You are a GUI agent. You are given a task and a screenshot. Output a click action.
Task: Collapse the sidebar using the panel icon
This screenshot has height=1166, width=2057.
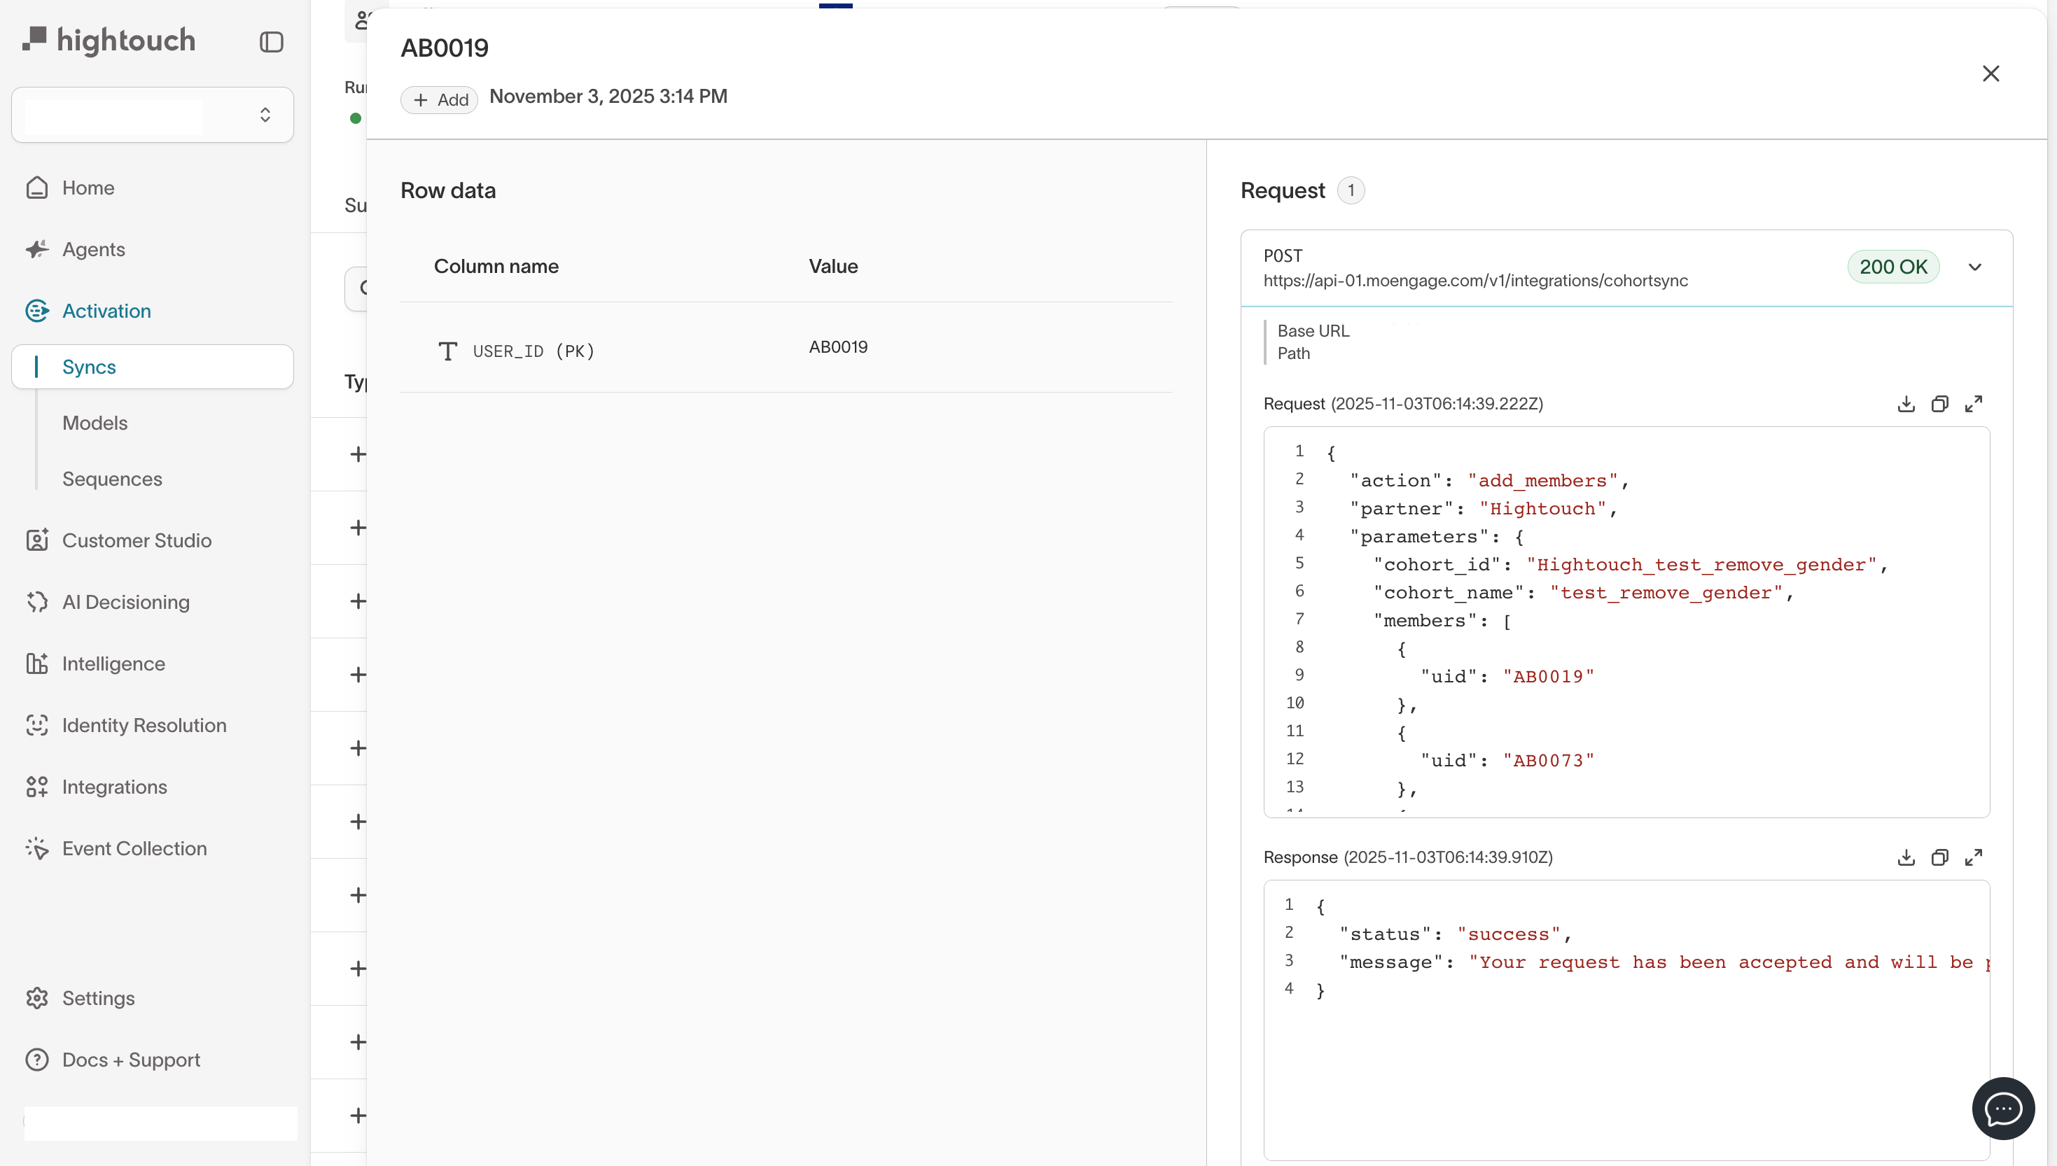tap(272, 42)
